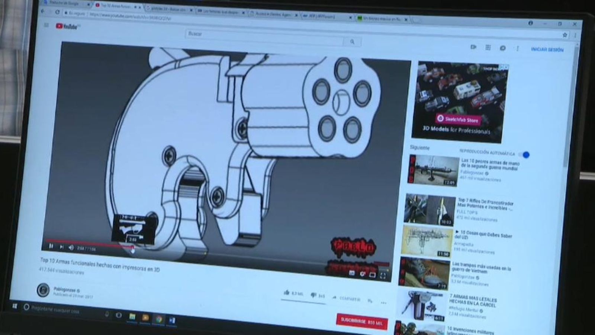Click the red SUSCRIBIRSE button
This screenshot has height=335, width=595.
pos(361,322)
